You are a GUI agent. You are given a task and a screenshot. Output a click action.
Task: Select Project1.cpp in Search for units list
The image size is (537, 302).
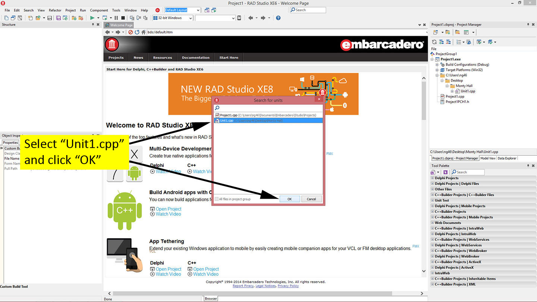pos(268,115)
